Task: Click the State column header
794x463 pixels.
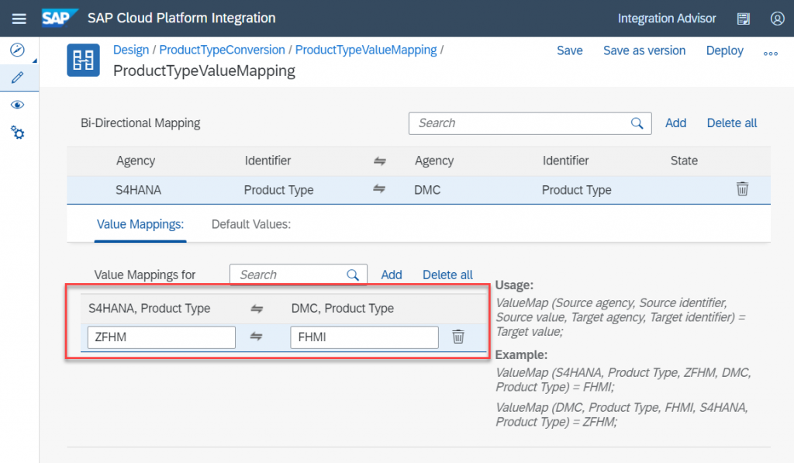Action: pos(684,161)
